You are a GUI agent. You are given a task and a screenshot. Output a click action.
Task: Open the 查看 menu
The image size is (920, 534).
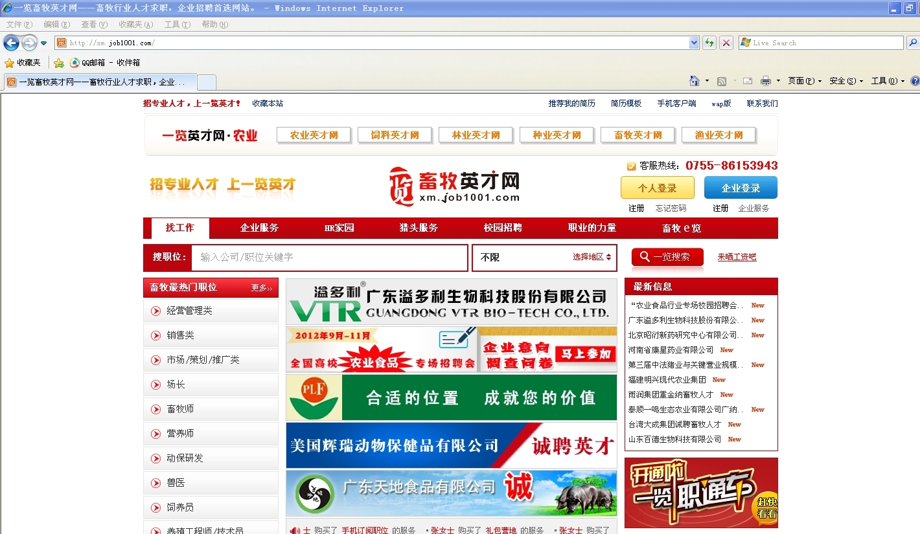95,25
